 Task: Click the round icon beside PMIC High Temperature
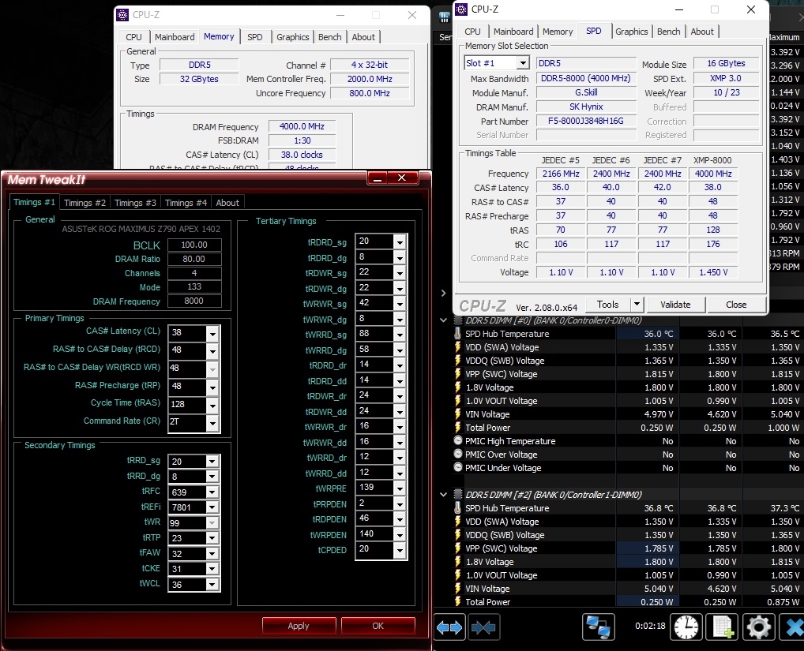458,441
